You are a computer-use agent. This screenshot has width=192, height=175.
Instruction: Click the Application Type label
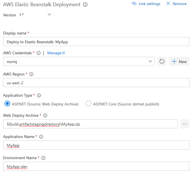pyautogui.click(x=18, y=96)
